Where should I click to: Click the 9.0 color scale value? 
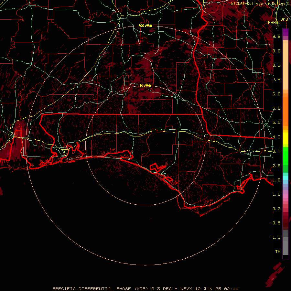click(x=276, y=51)
